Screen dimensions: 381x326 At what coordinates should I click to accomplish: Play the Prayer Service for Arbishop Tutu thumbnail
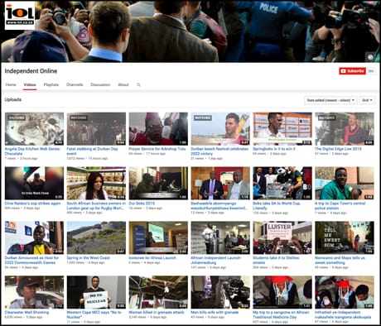coord(158,129)
